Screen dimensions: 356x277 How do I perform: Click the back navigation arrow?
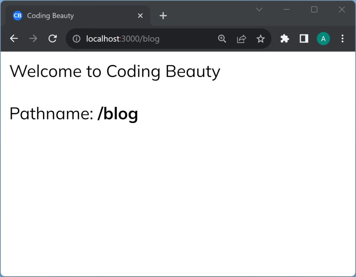coord(14,39)
